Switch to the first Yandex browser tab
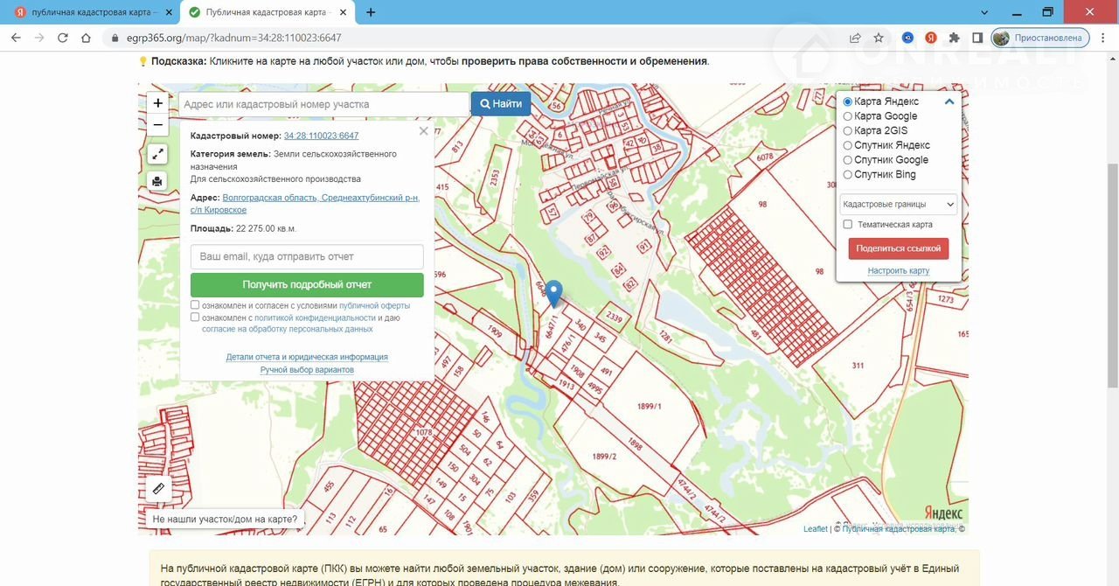Screen dimensions: 1119x586 87,12
